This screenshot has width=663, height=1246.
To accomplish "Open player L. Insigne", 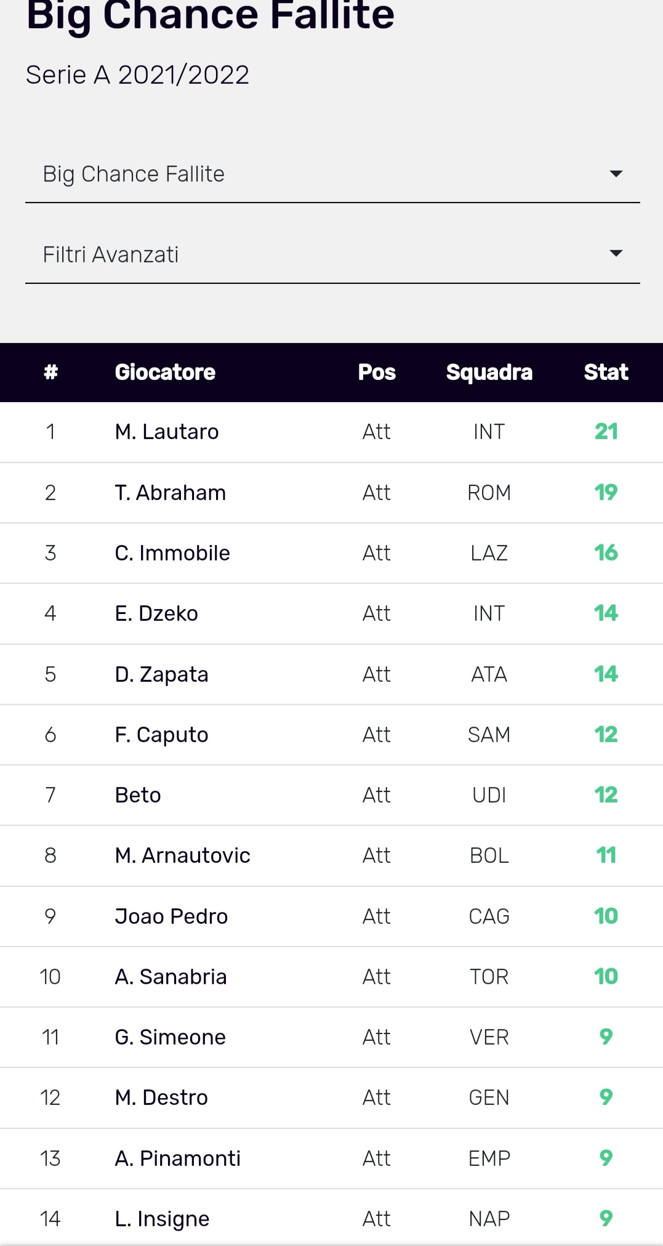I will 163,1219.
